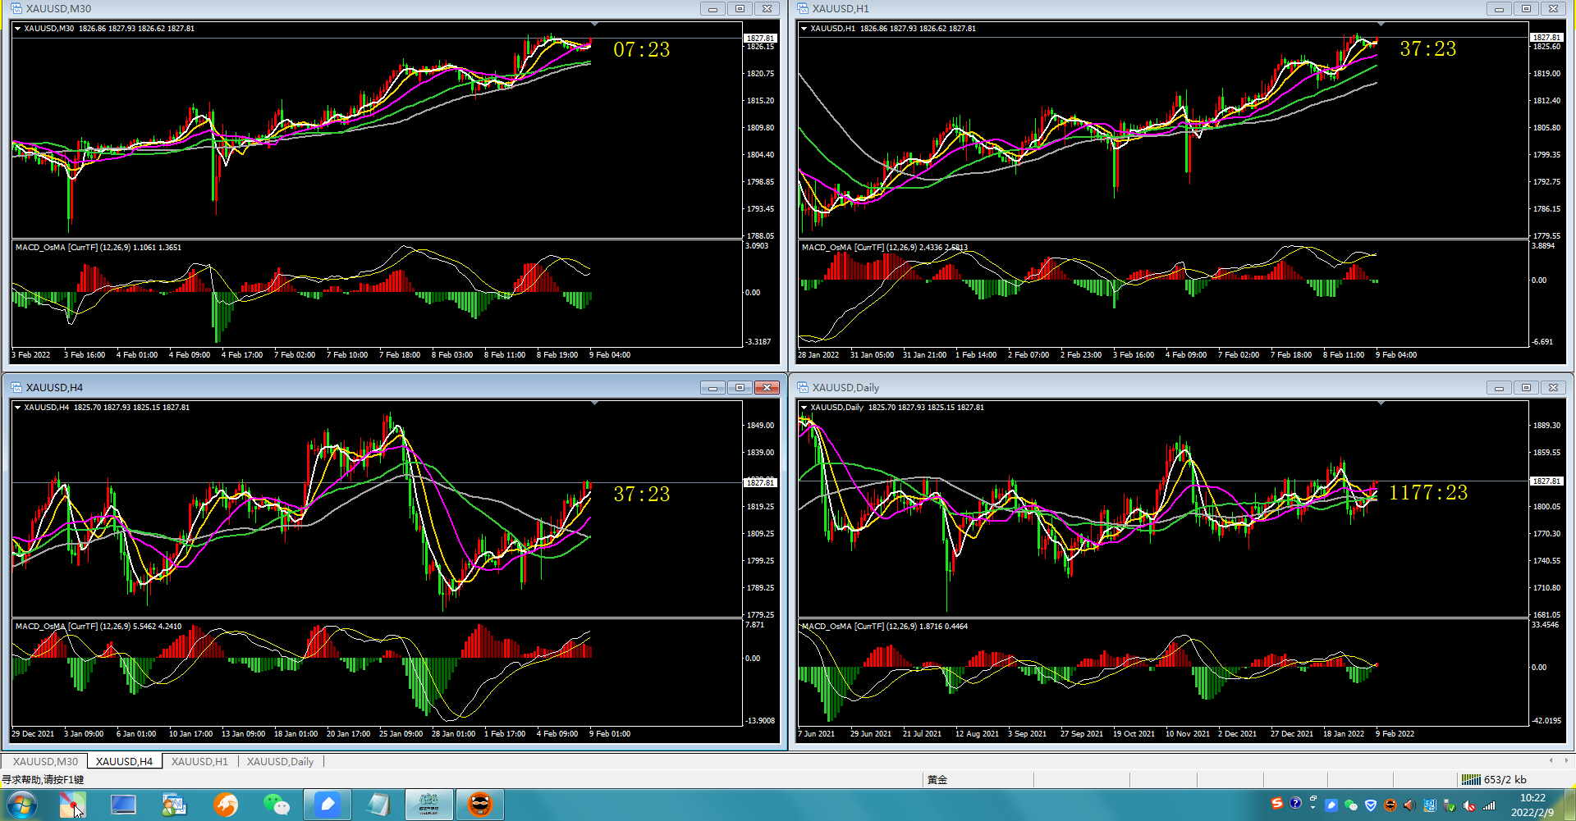This screenshot has height=821, width=1576.
Task: Click the connection status bars indicator
Action: coord(1471,780)
